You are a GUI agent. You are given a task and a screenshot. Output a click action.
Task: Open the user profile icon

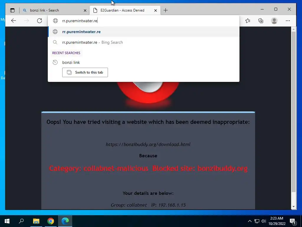(274, 21)
